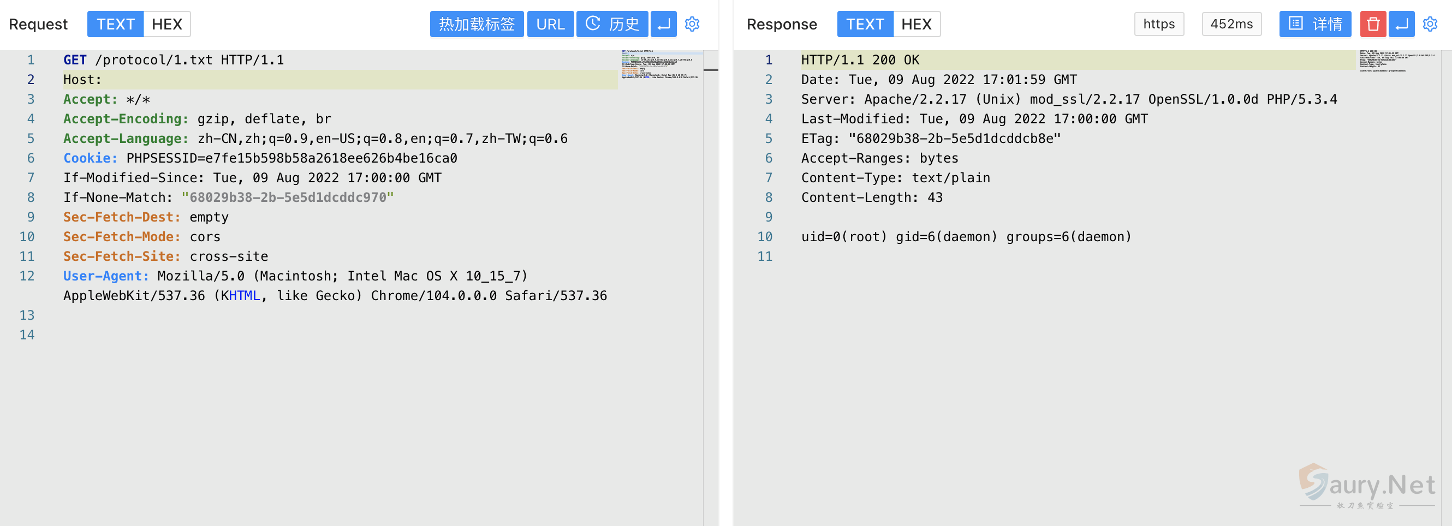
Task: Open Response panel settings gear
Action: tap(1430, 24)
